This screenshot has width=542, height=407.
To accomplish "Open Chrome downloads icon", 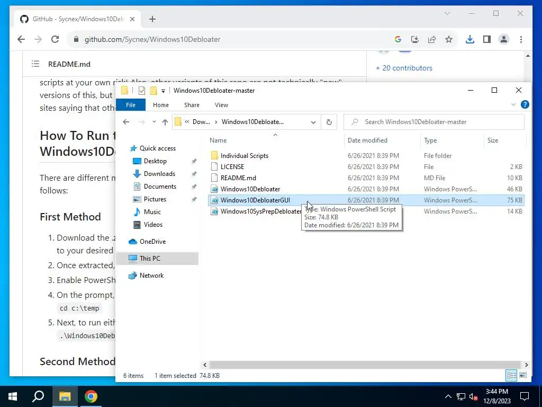I will 470,39.
